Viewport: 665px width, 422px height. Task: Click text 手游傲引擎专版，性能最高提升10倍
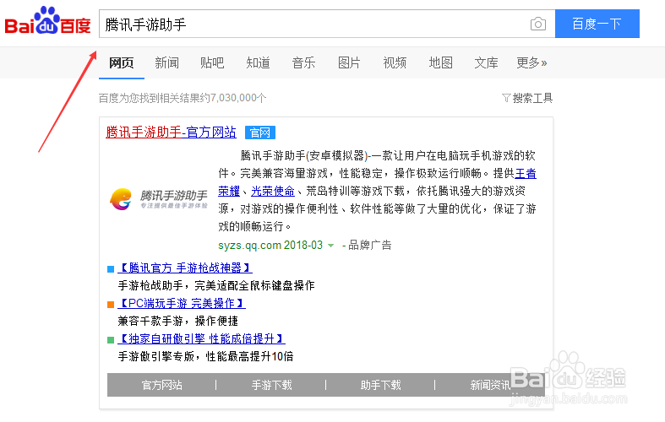coord(205,357)
